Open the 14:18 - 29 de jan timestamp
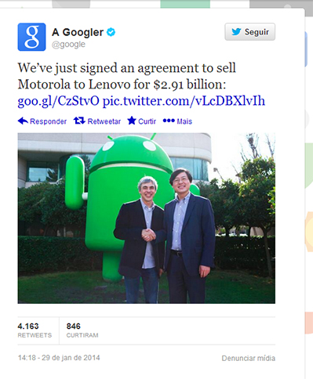Viewport: 313px width, 379px height. coord(59,358)
